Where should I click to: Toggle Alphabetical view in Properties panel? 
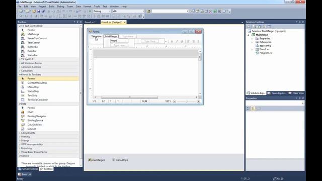(253, 109)
